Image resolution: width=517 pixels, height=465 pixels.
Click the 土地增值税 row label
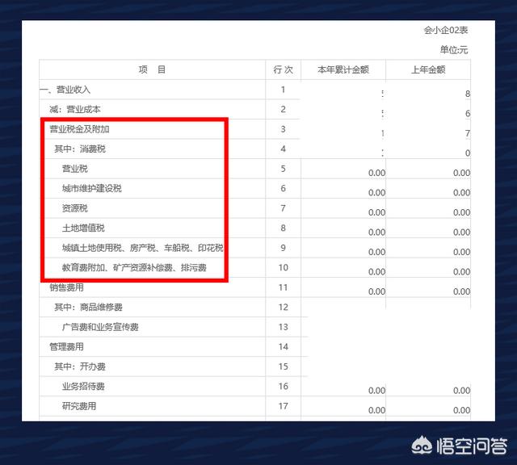(x=83, y=228)
